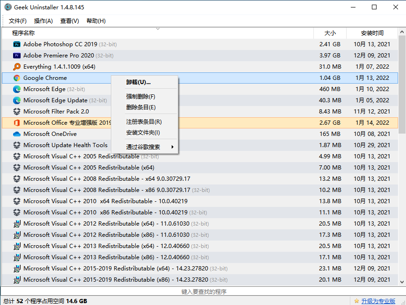Click the Microsoft Office 2019 icon
Image resolution: width=406 pixels, height=305 pixels.
point(17,123)
